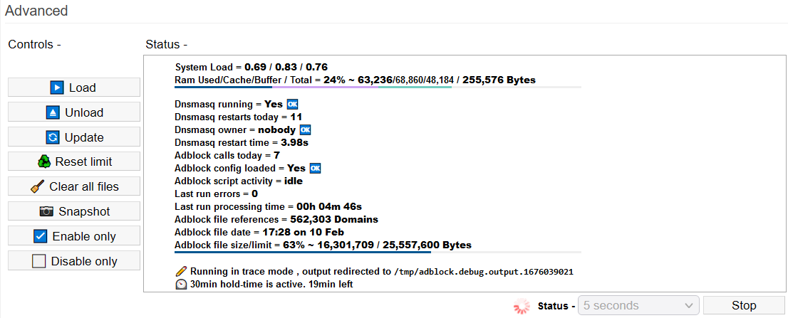Click Dnsmasq restart time = 3.98s

[242, 142]
